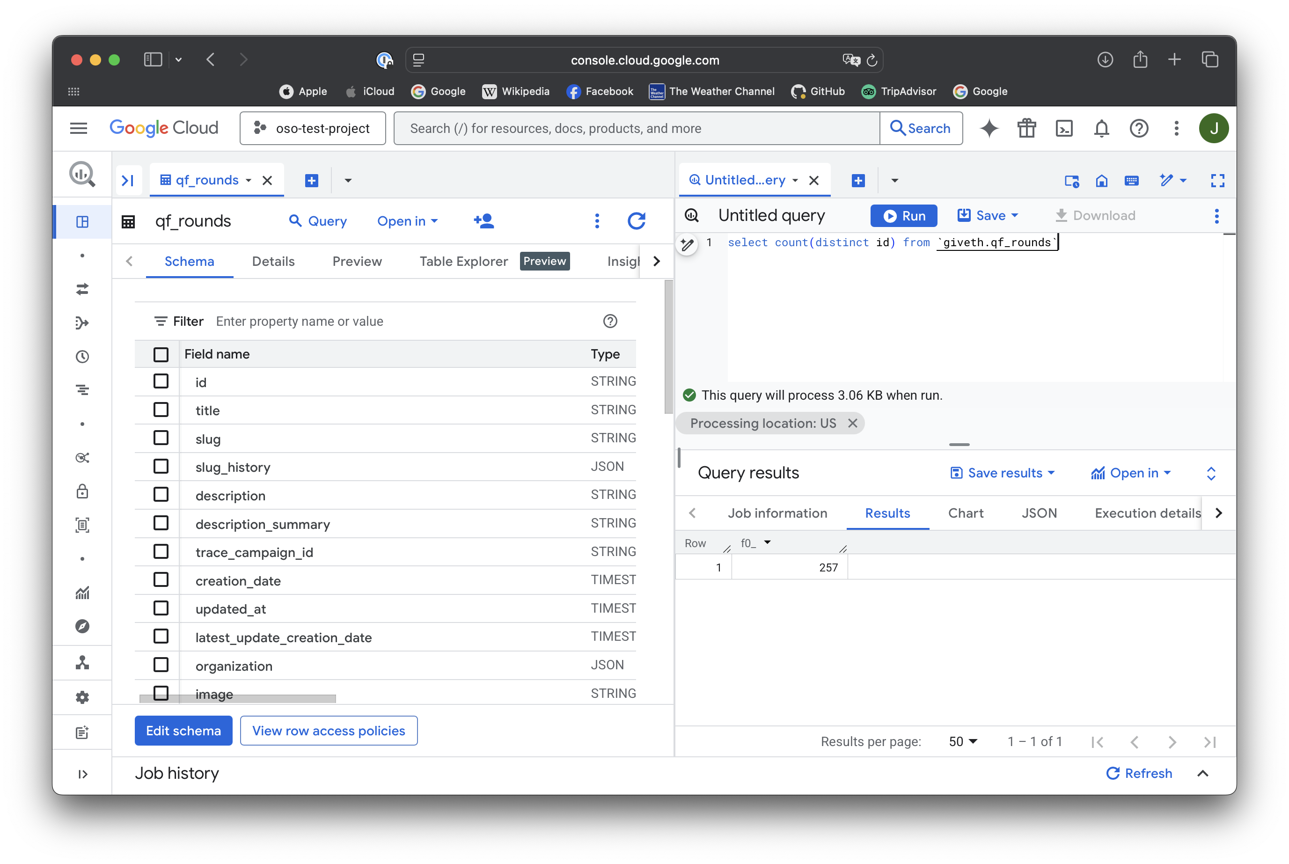1289x864 pixels.
Task: Toggle the select-all fields header checkbox
Action: tap(161, 354)
